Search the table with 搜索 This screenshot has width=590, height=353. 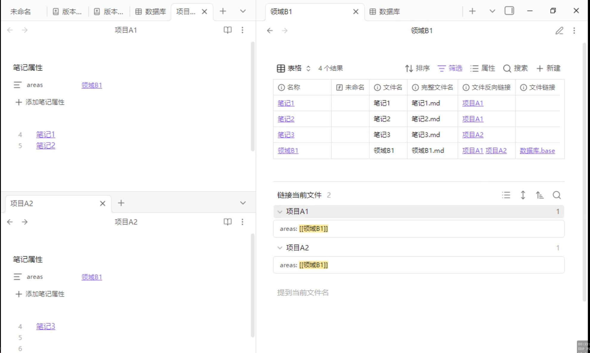point(516,68)
